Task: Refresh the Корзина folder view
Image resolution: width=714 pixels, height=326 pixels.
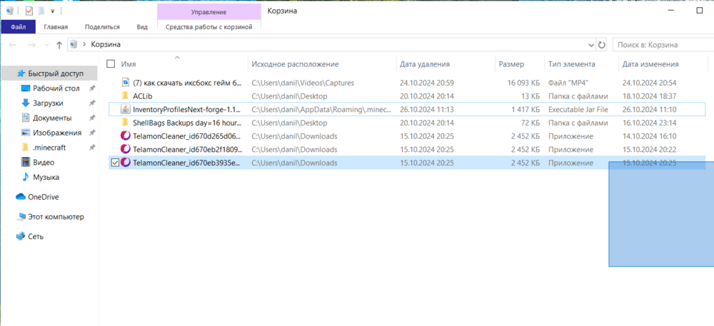Action: [601, 45]
